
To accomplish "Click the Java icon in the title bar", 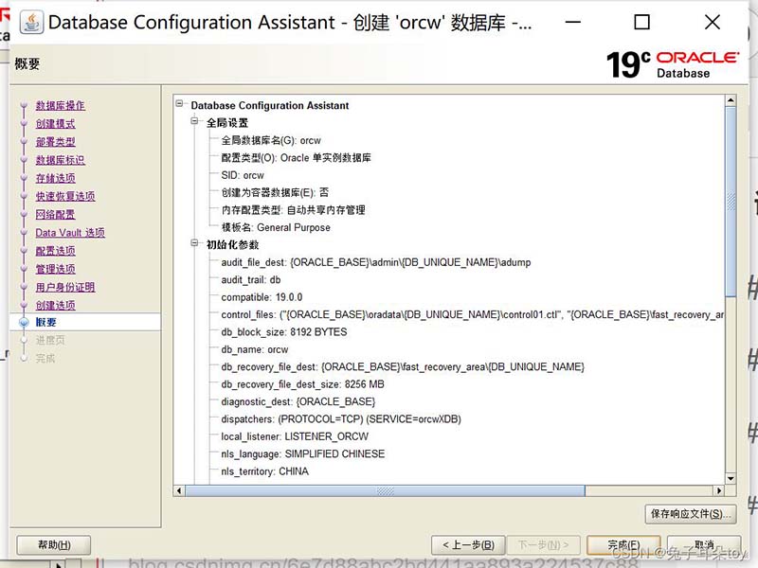I will tap(31, 22).
